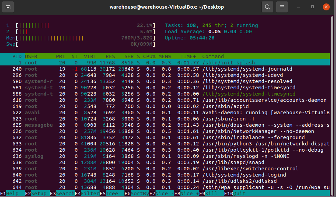The image size is (336, 197).
Task: Toggle F5 Tree view
Action: coord(112,194)
